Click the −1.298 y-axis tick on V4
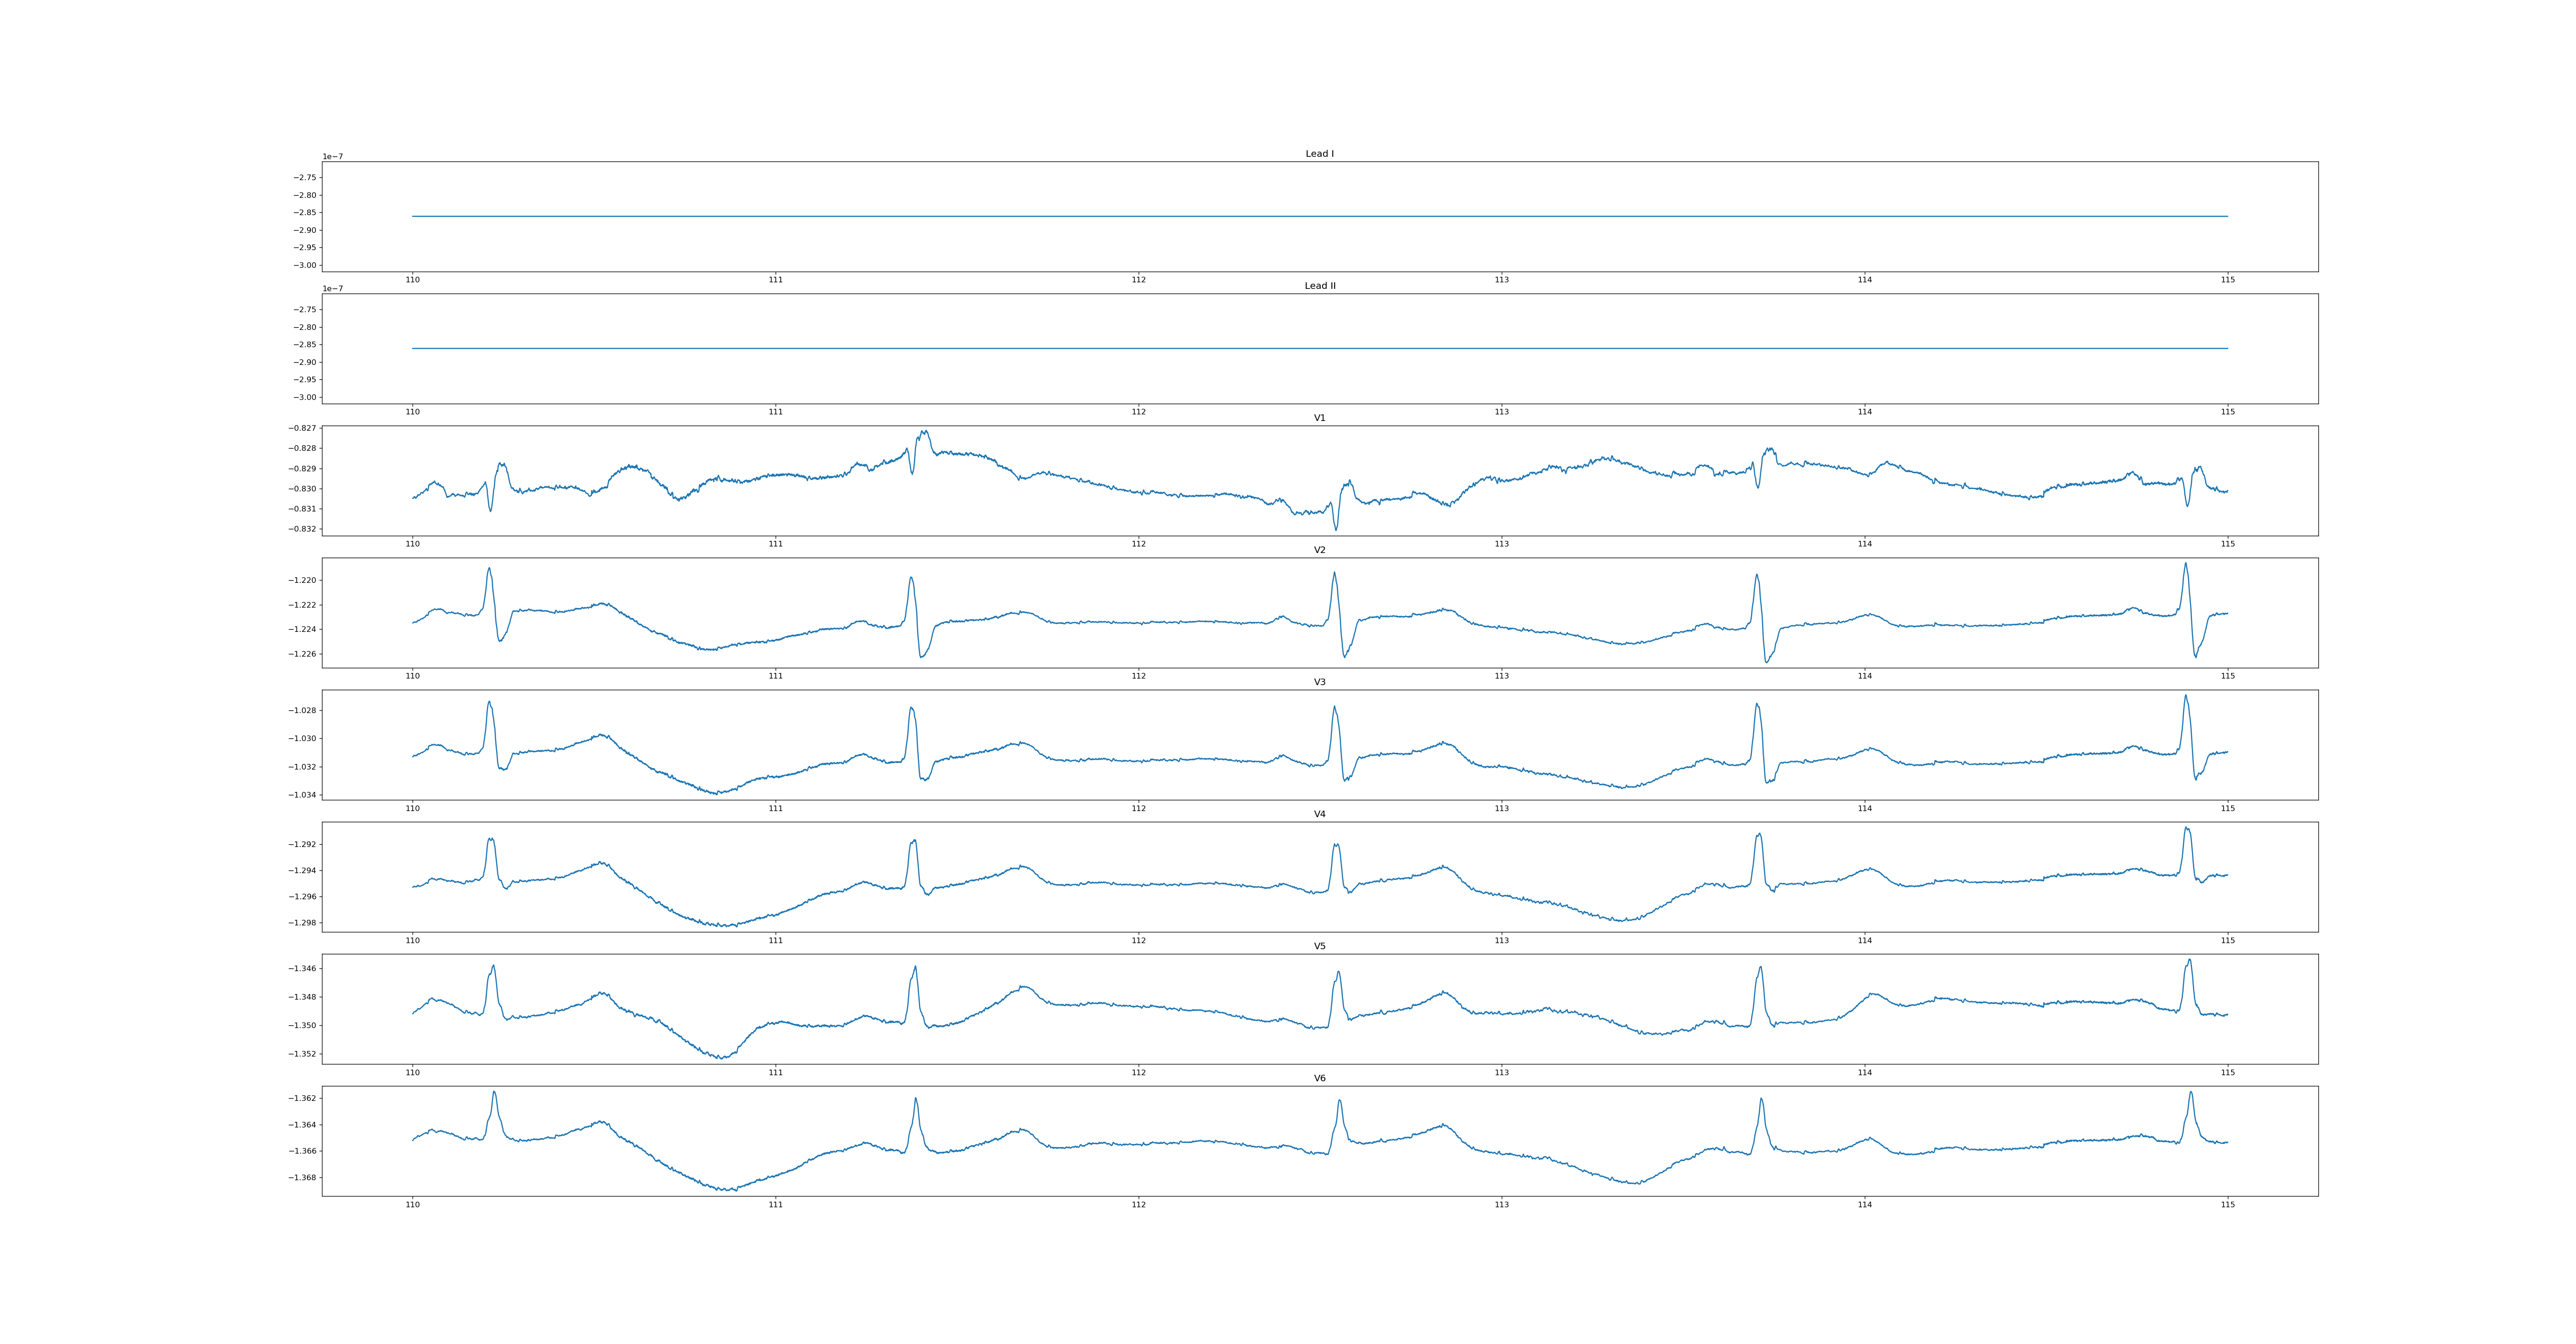 click(x=302, y=923)
